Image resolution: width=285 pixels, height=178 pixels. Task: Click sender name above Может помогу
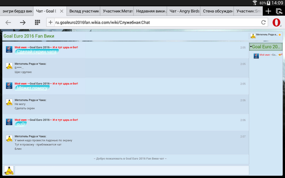pos(46,84)
